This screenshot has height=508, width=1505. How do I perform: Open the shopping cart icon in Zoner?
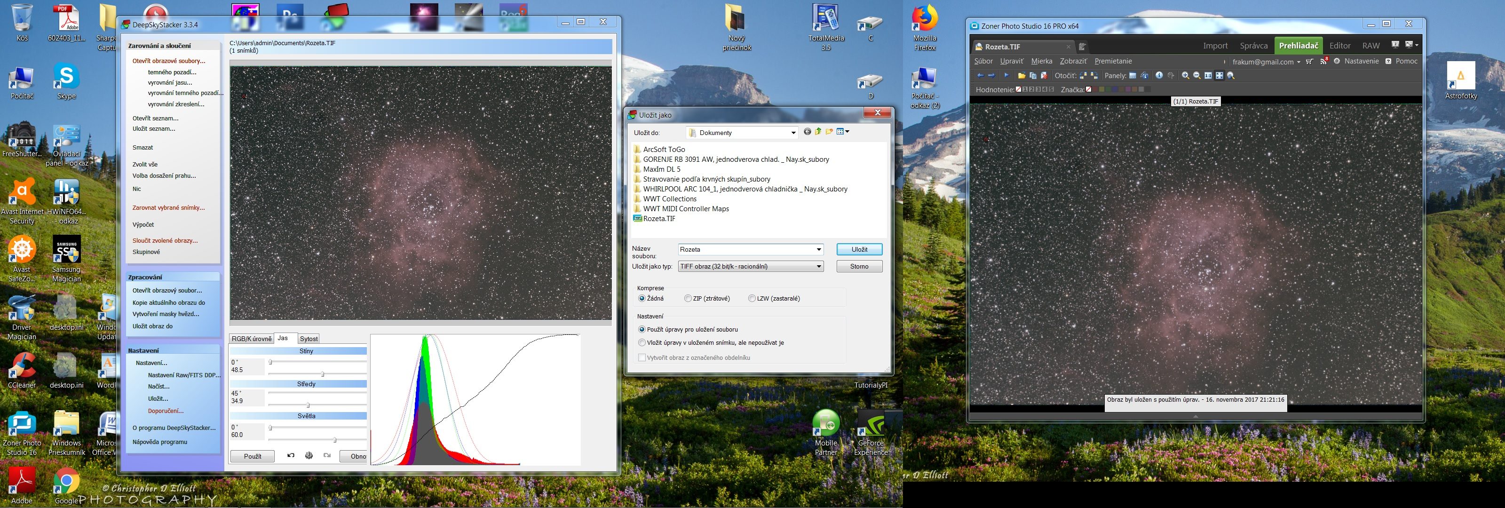point(1309,61)
